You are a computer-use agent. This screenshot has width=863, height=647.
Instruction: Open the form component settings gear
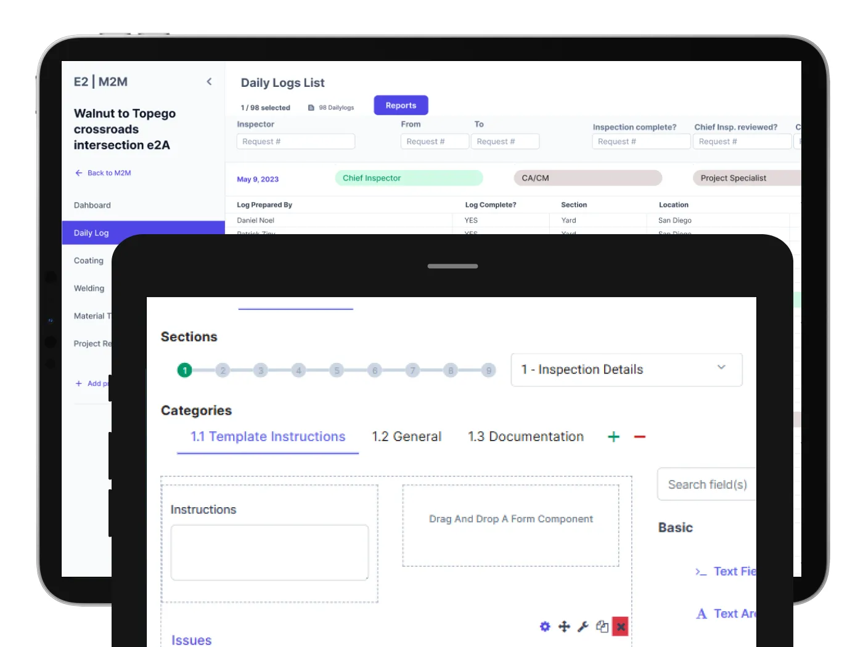(x=544, y=626)
